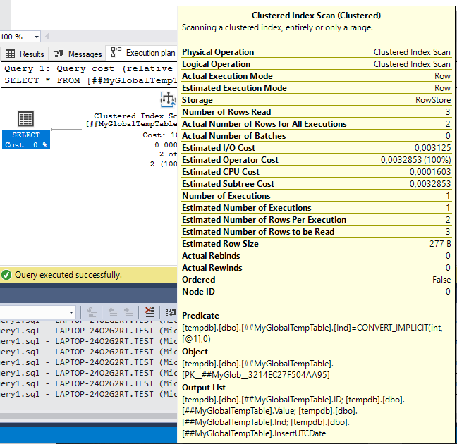Click the Estimated CPU Cost value 0,0001603
This screenshot has height=444, width=457.
(x=430, y=172)
